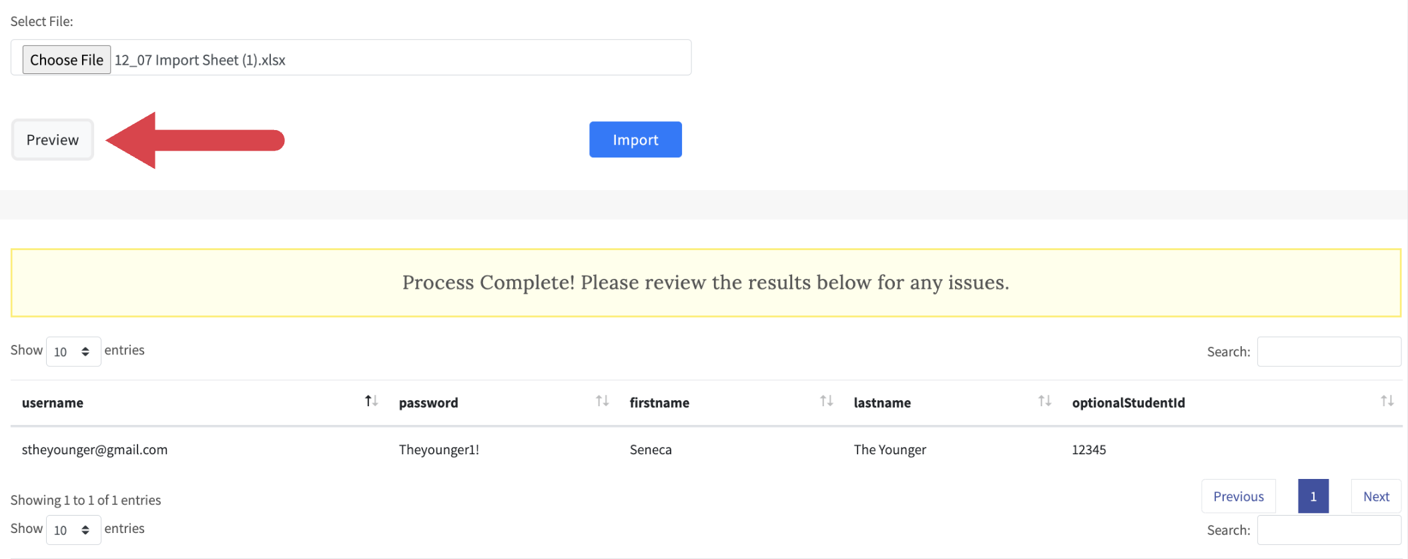Focus the top Search input field
This screenshot has height=559, width=1408.
point(1329,352)
